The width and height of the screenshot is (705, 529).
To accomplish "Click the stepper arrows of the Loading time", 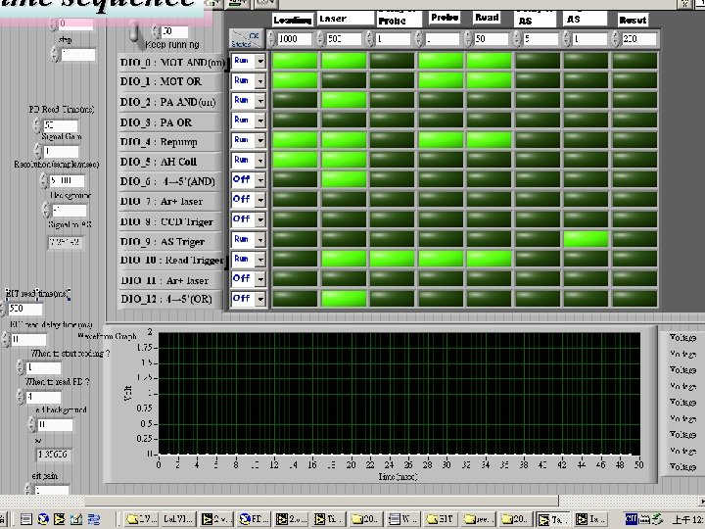I will pos(271,39).
